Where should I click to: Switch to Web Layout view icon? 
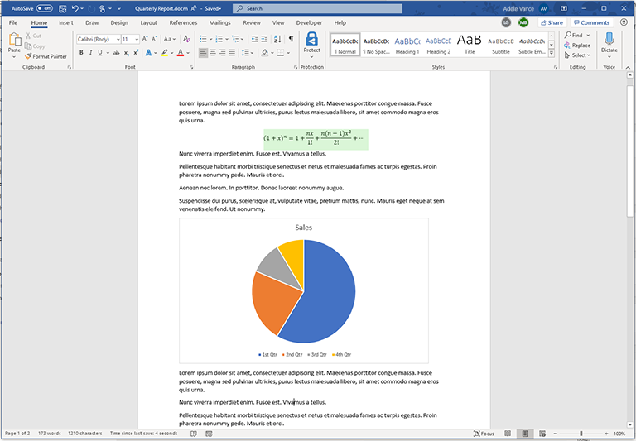[542, 434]
